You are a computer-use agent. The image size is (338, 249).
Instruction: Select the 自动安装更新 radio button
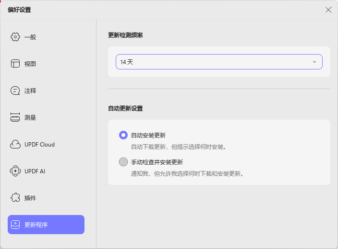(123, 135)
